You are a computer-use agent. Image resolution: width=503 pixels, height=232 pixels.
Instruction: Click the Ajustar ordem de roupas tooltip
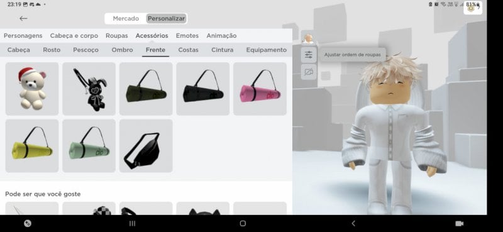point(352,55)
